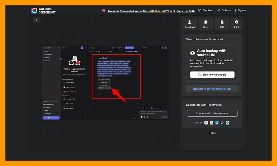Choose Paraphrase from the popup menu
277x166 pixels.
tap(104, 82)
